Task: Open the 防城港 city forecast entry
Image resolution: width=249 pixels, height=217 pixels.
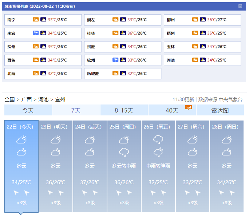Action: coord(93,74)
